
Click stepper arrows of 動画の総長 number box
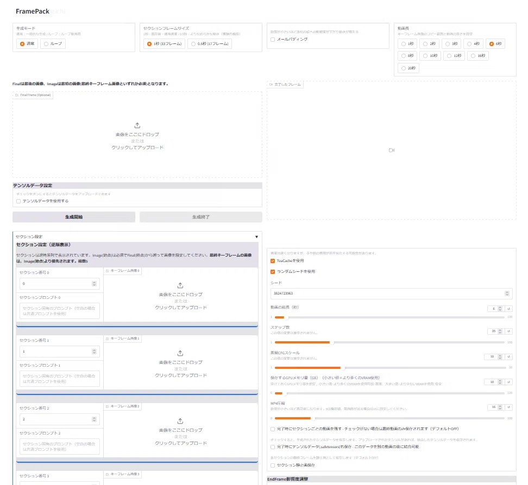pos(500,309)
